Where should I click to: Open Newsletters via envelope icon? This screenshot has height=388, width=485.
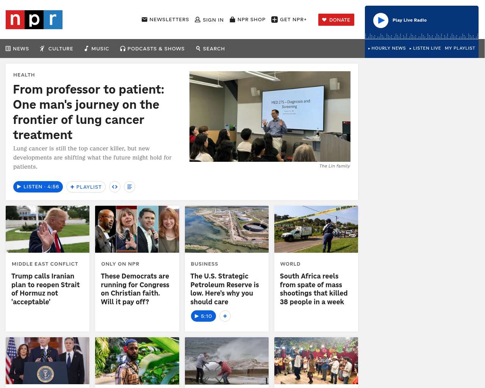pyautogui.click(x=144, y=19)
